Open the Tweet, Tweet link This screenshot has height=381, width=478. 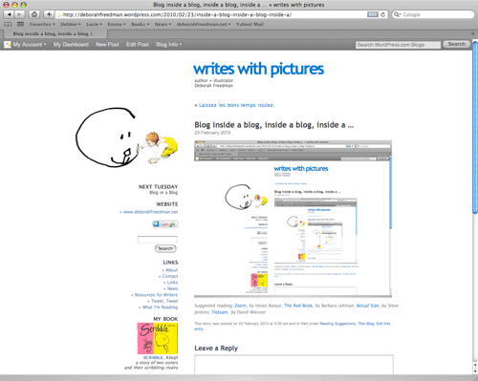[x=164, y=301]
